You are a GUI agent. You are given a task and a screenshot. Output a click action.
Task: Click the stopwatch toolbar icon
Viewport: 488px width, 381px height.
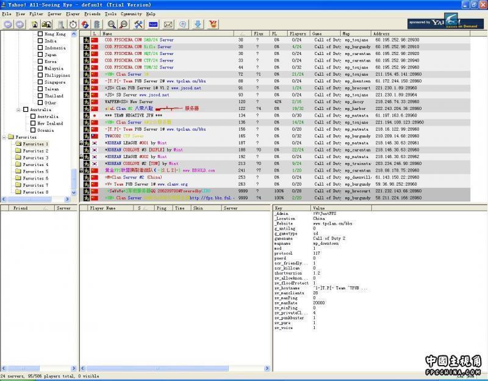tap(73, 24)
